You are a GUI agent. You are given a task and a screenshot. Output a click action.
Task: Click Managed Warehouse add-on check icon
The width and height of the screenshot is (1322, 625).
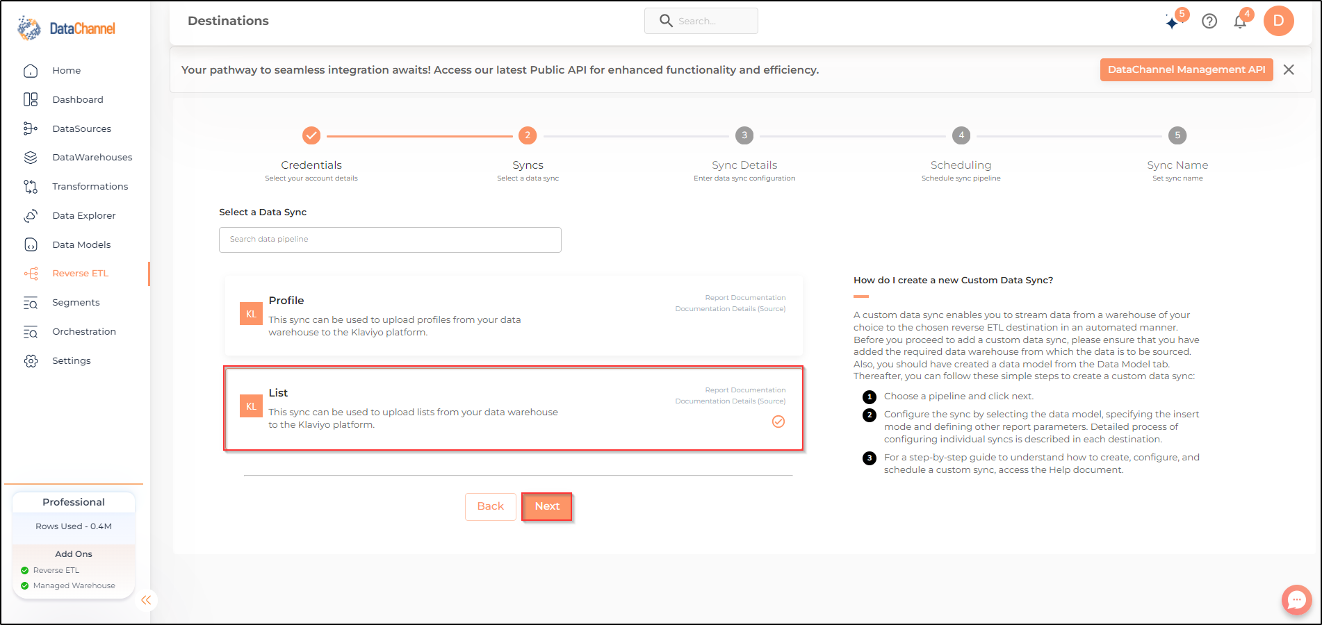pos(25,586)
